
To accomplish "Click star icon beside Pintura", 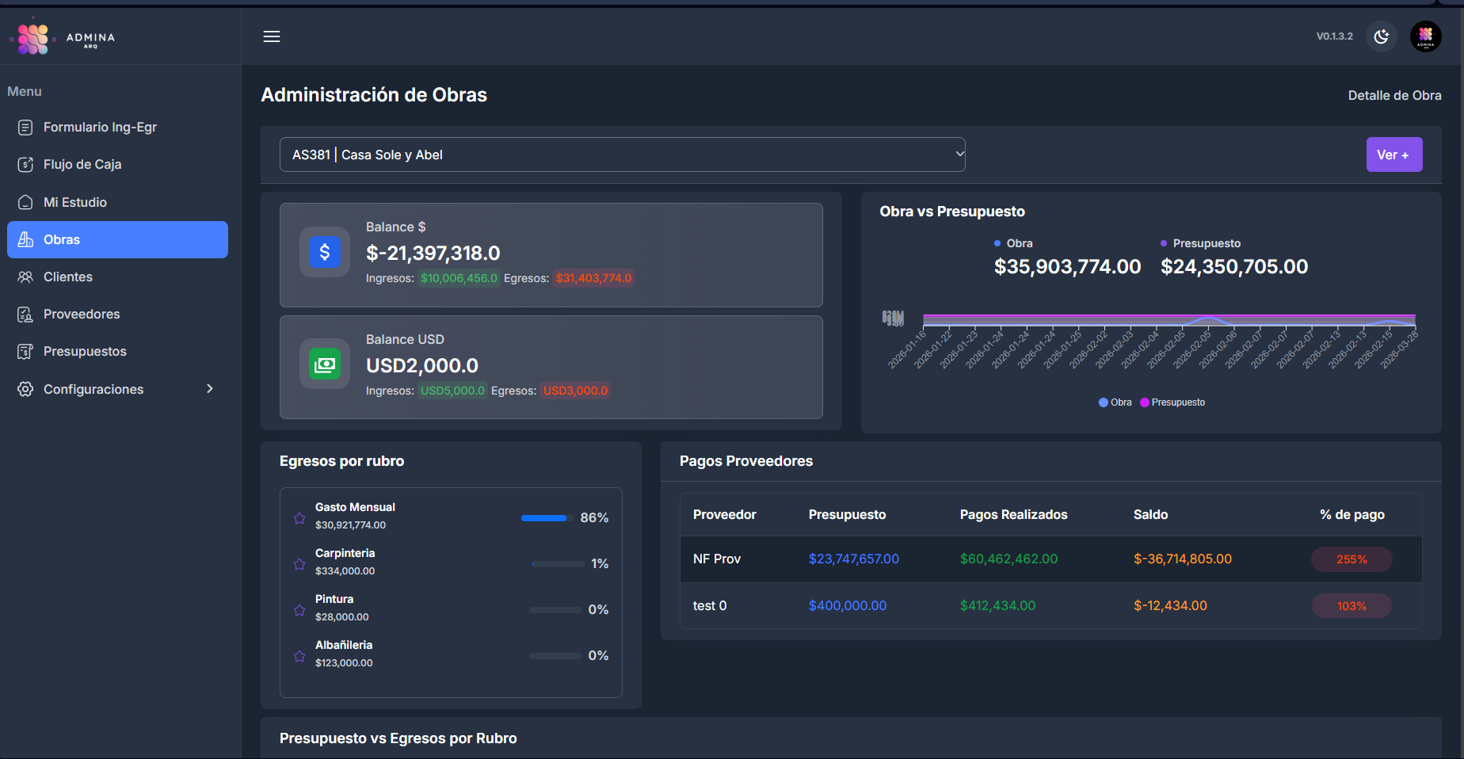I will coord(299,610).
